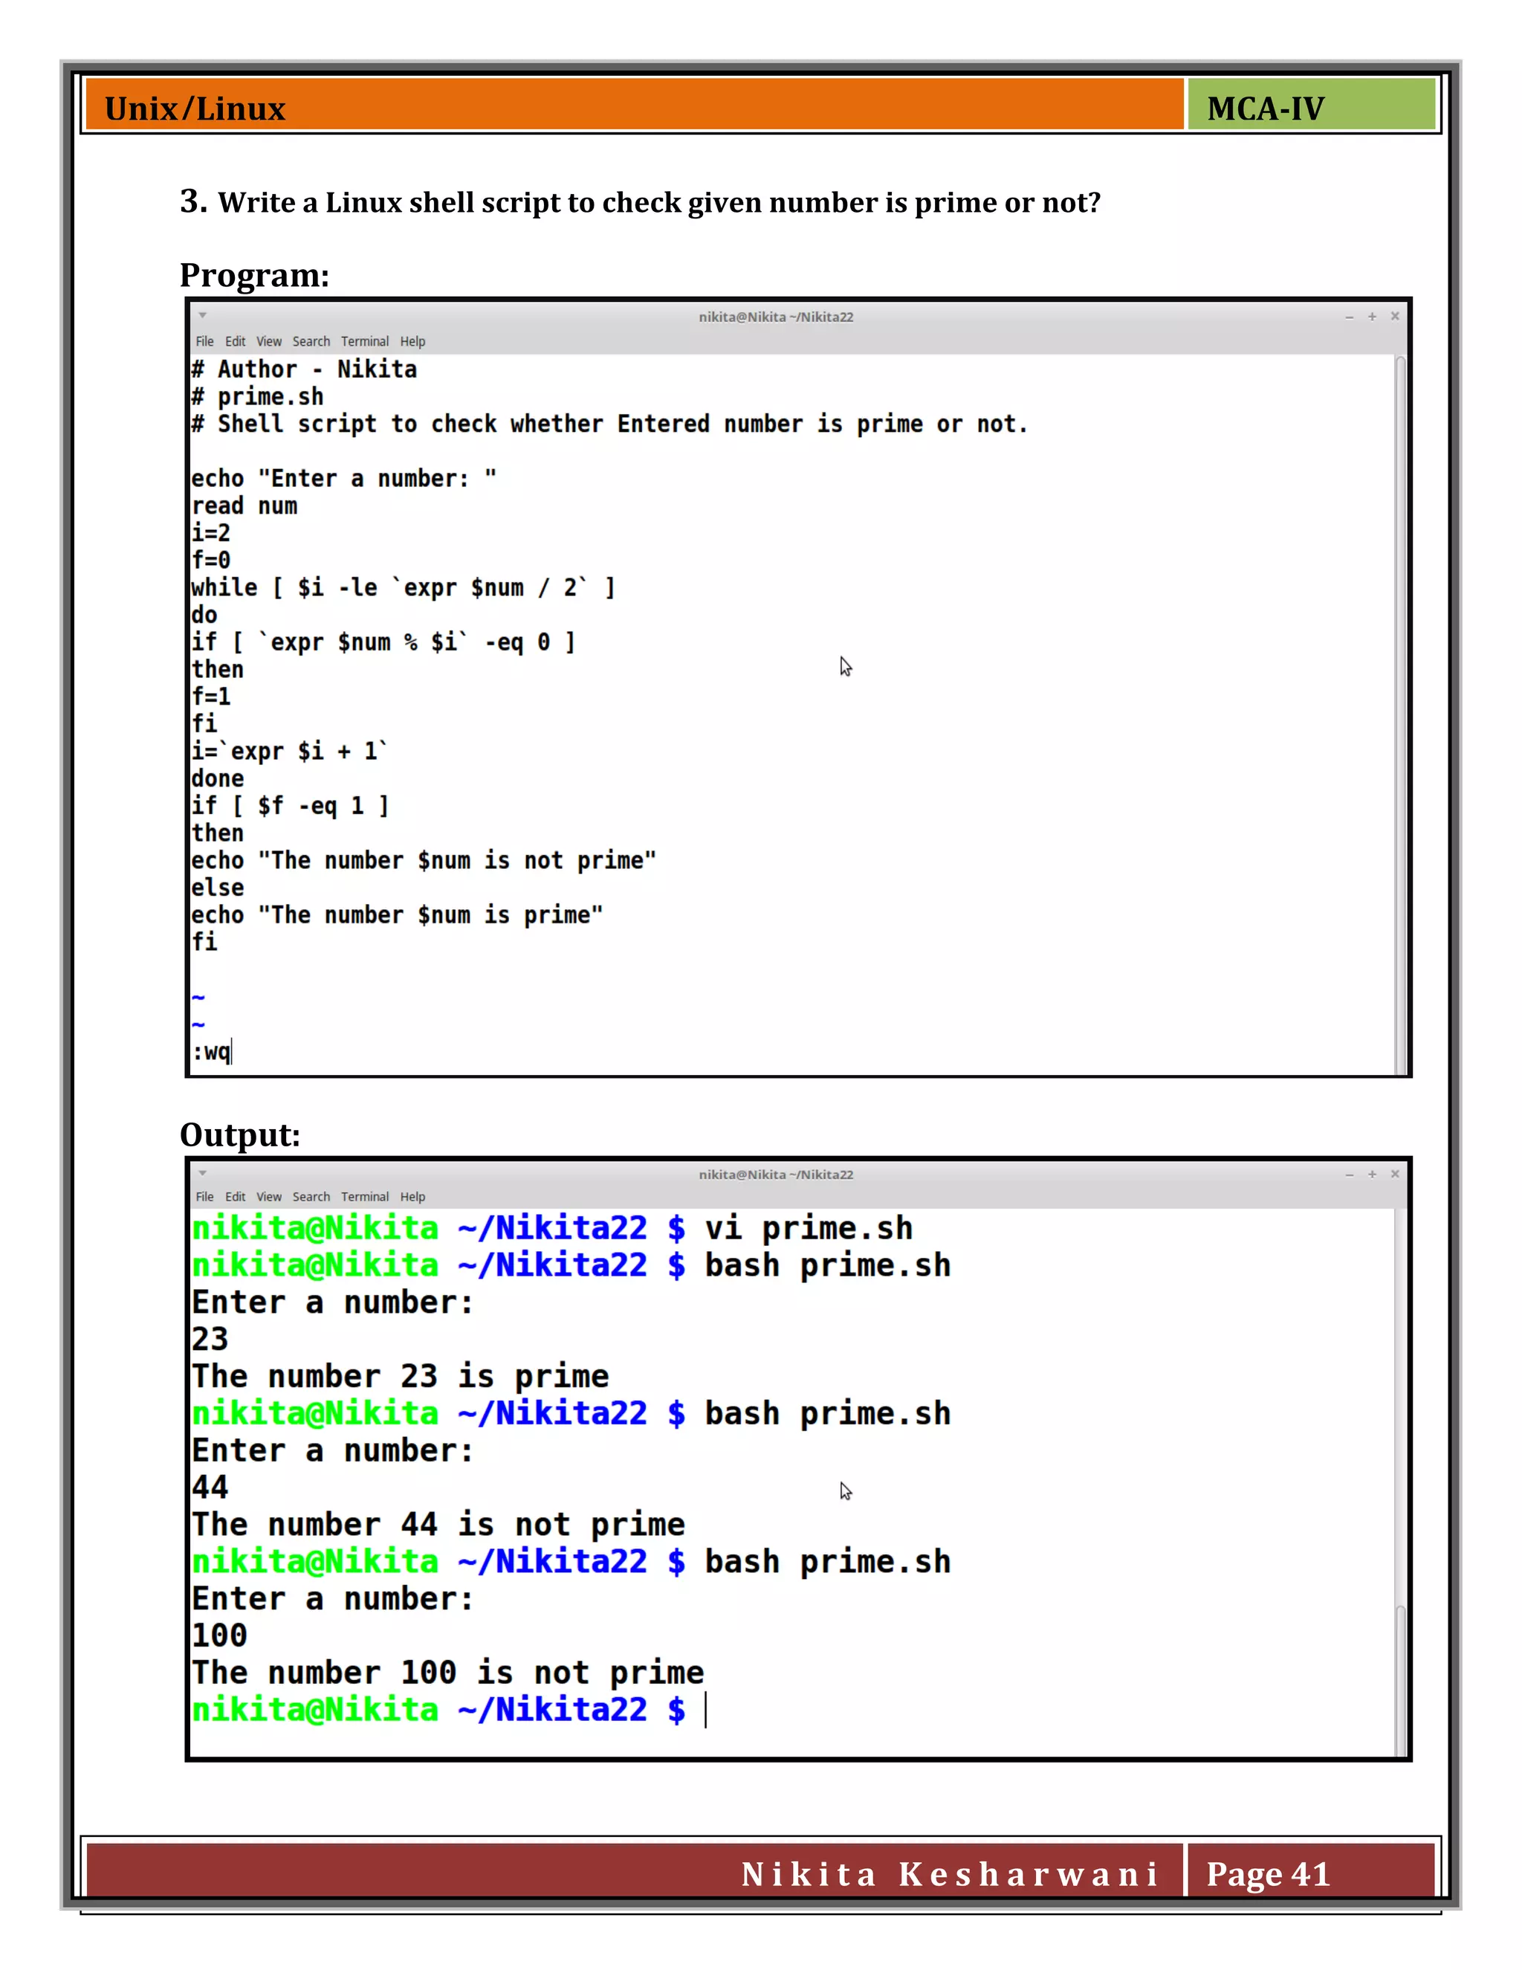
Task: Click the Output terminal vertical scrollbar thumb
Action: click(1400, 1679)
